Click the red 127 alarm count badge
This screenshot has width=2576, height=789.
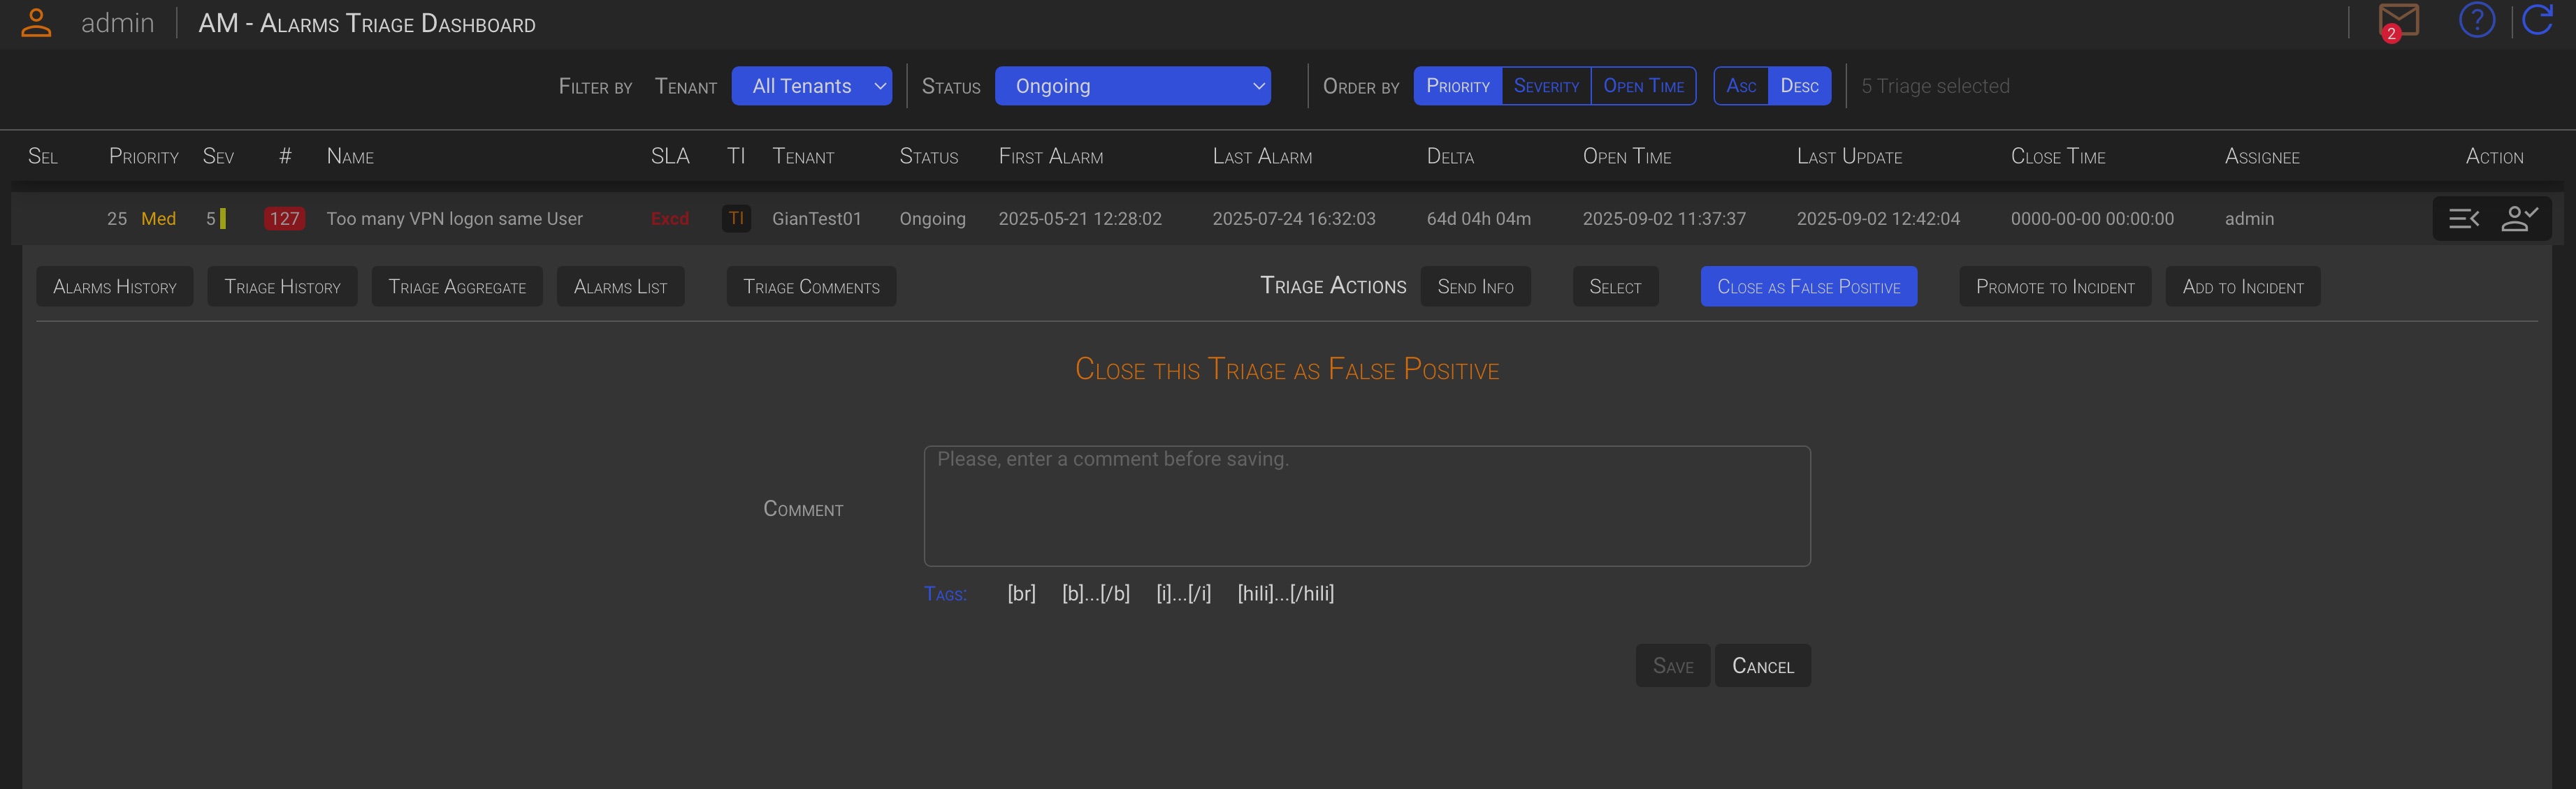click(x=284, y=219)
